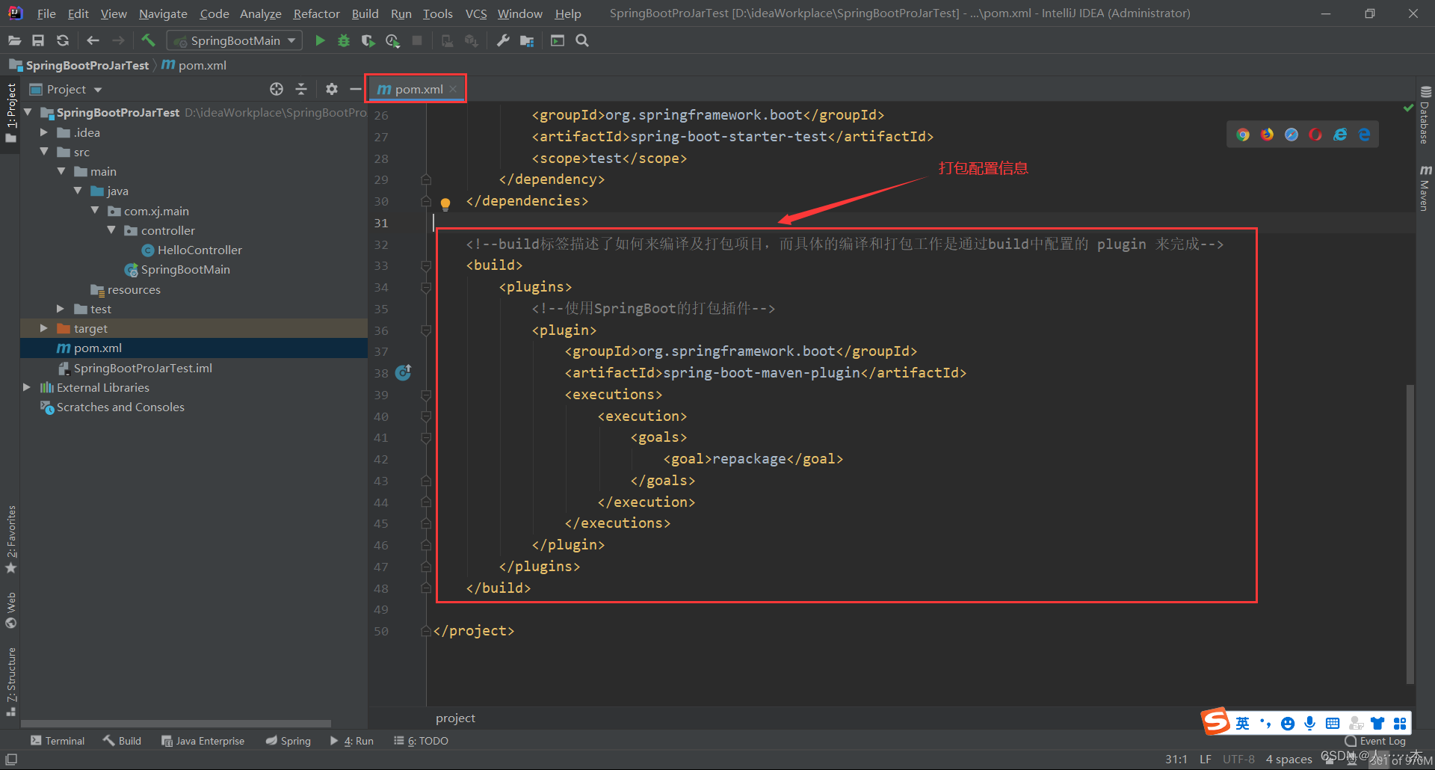Save all files using the floppy disk icon
The width and height of the screenshot is (1435, 770).
click(38, 40)
